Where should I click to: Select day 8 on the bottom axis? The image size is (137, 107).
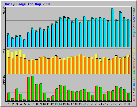click(37, 104)
